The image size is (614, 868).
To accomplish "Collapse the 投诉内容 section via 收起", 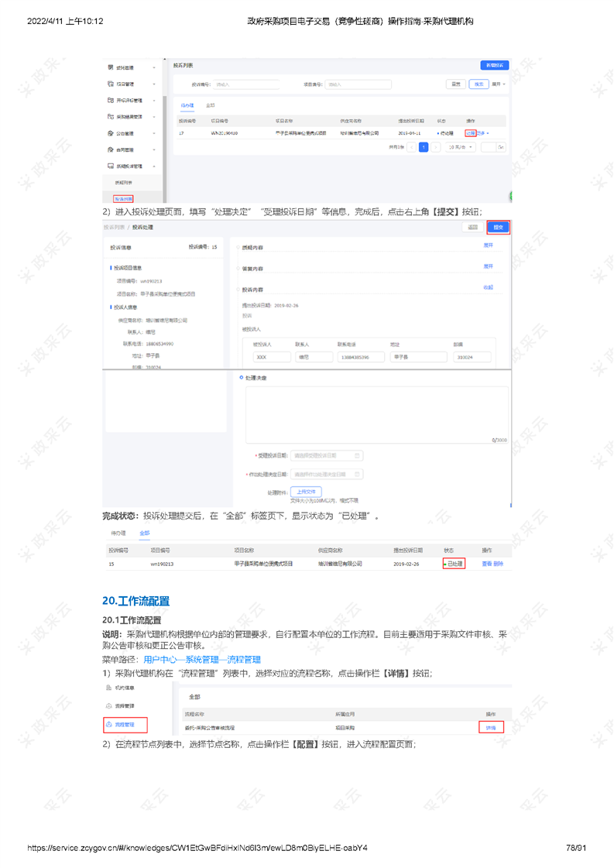I will click(488, 287).
